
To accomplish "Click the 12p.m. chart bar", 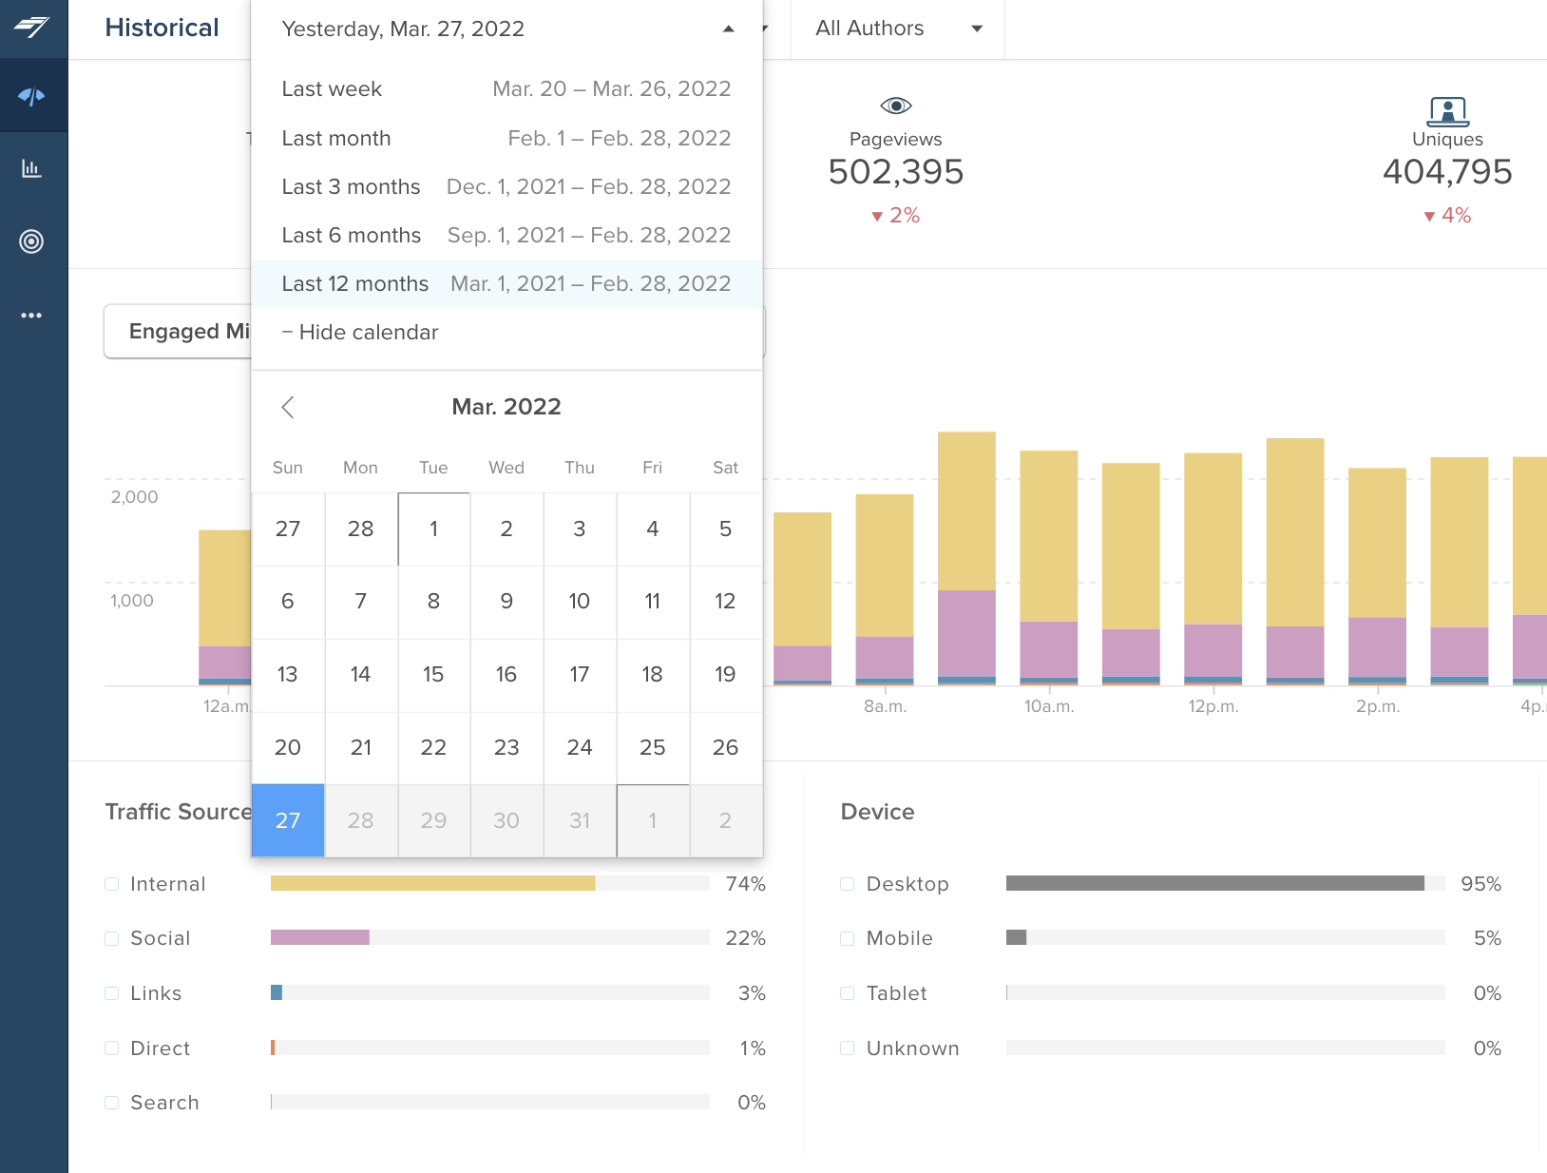I will 1213,568.
